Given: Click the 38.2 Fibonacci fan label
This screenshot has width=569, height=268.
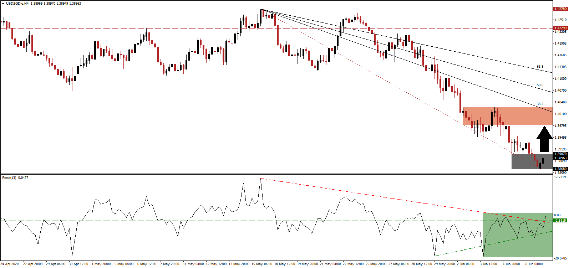Looking at the screenshot, I should click(x=540, y=104).
